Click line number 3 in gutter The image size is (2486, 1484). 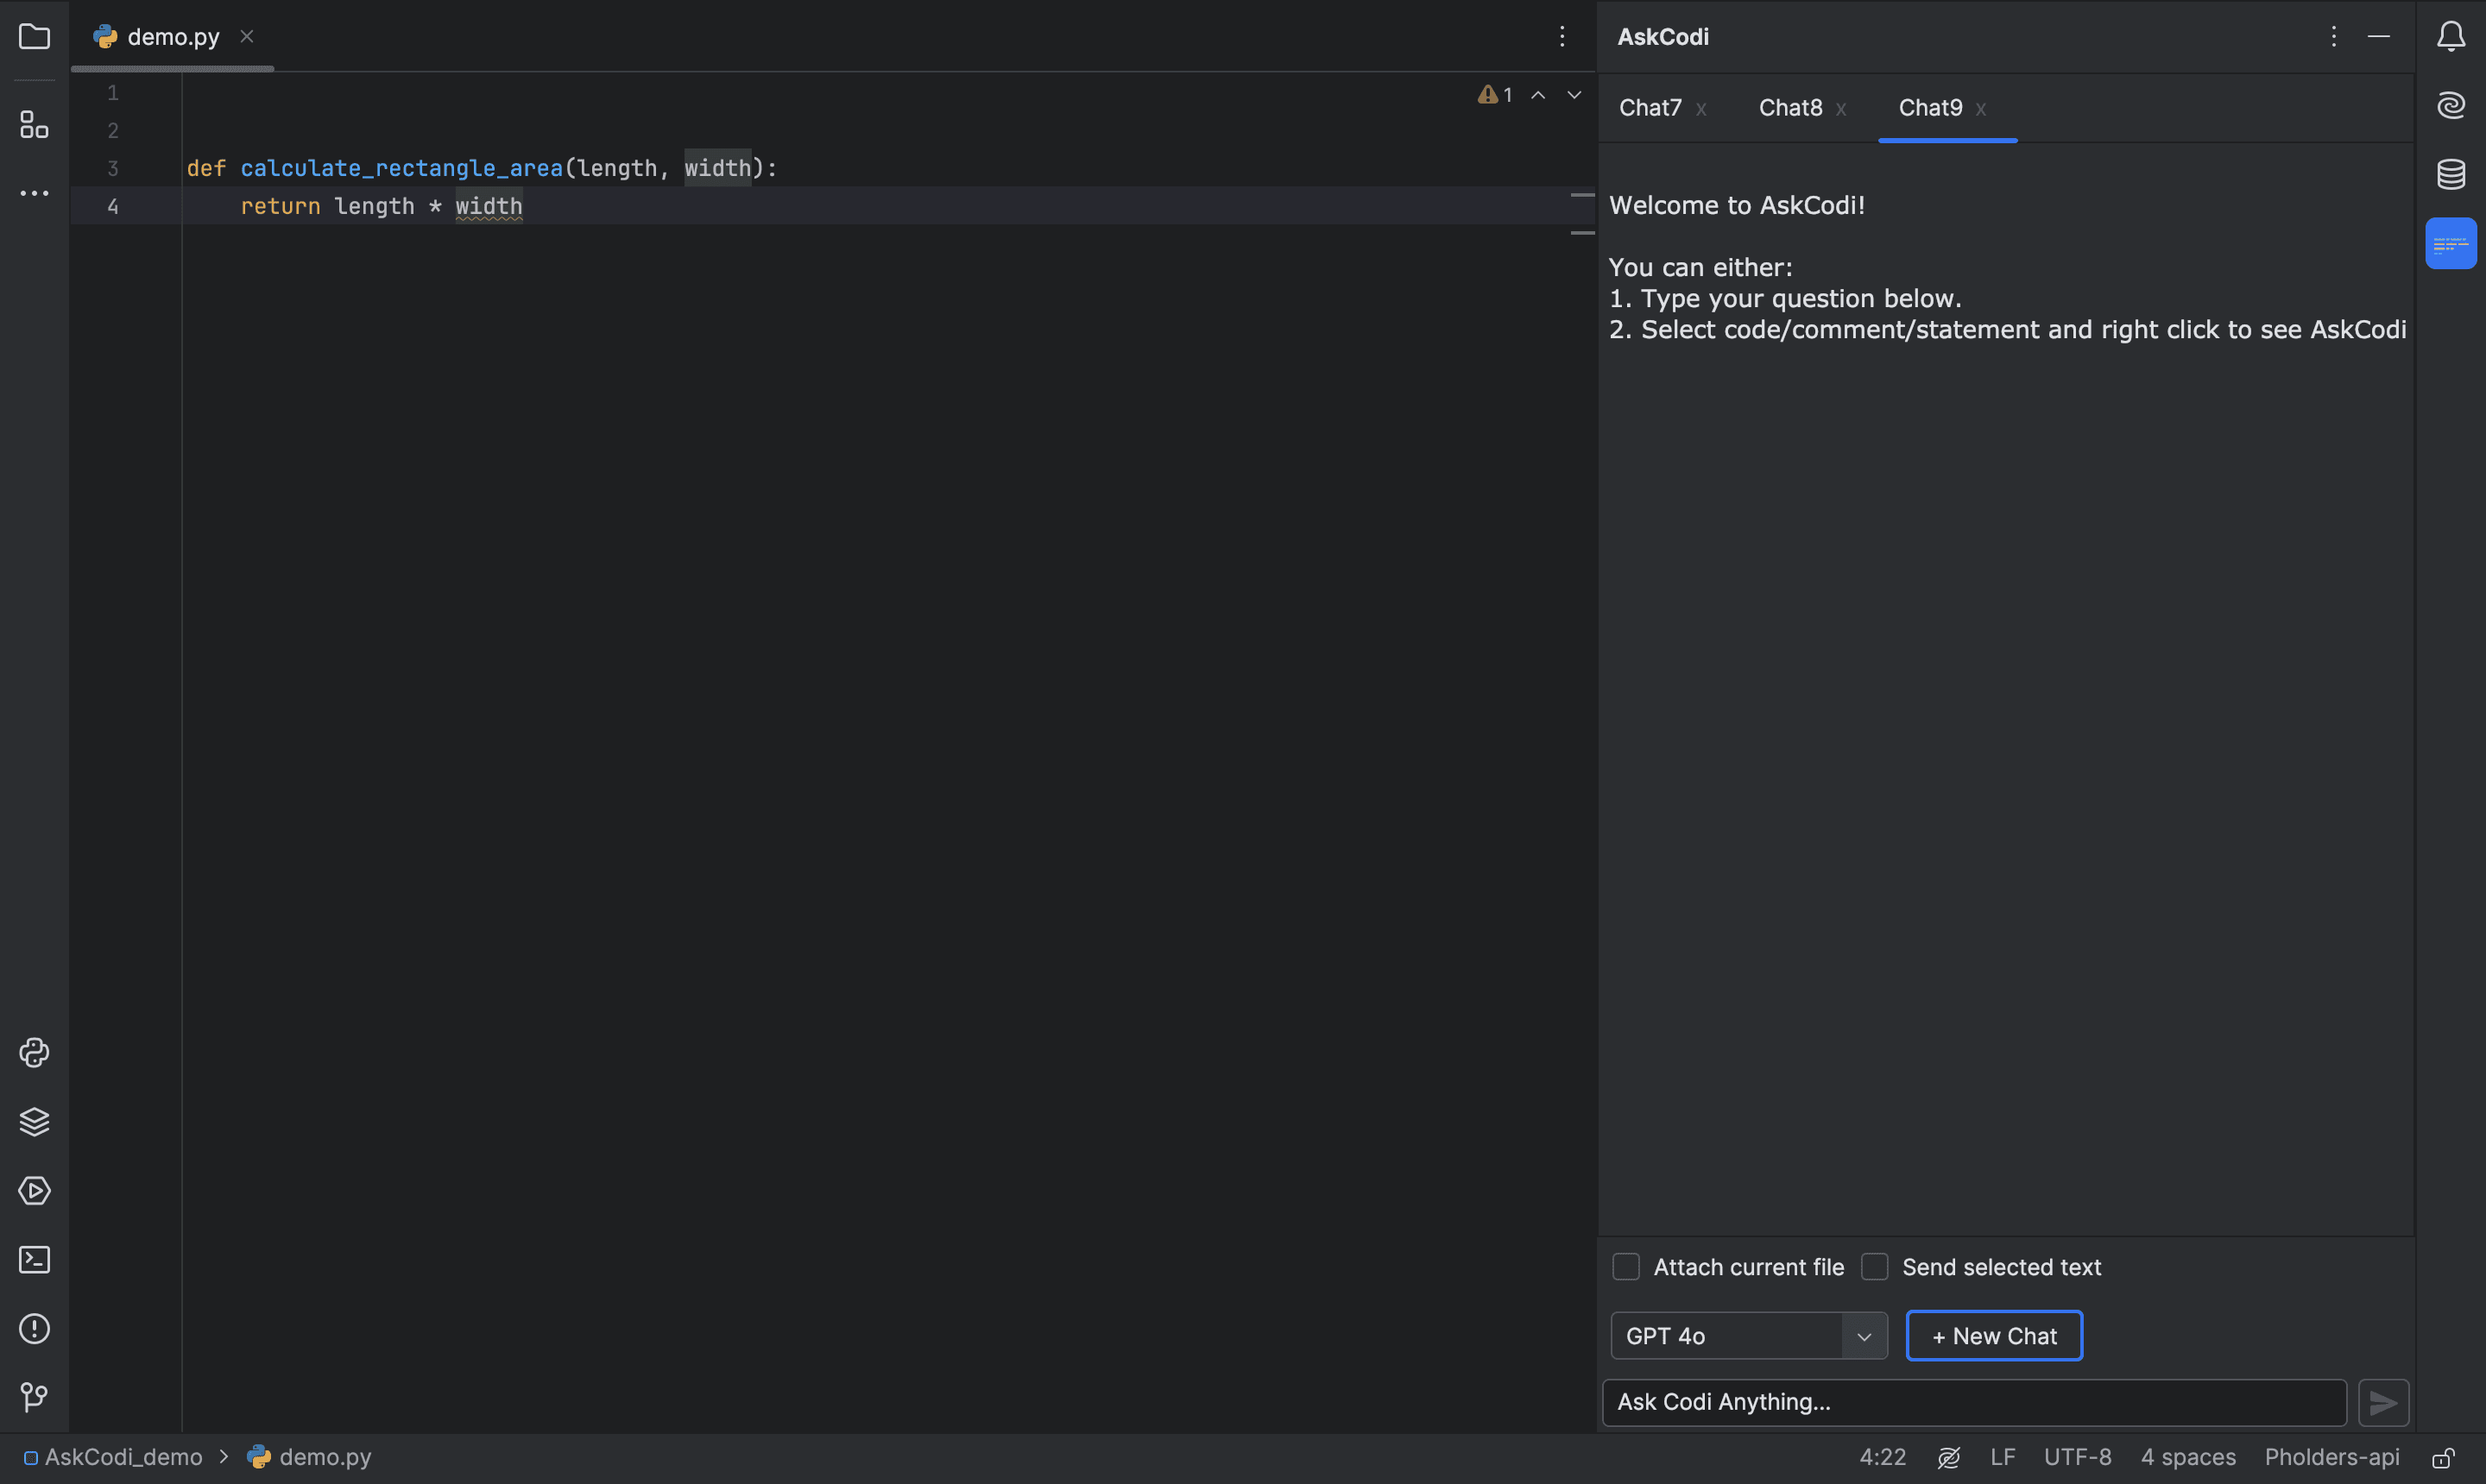coord(113,168)
